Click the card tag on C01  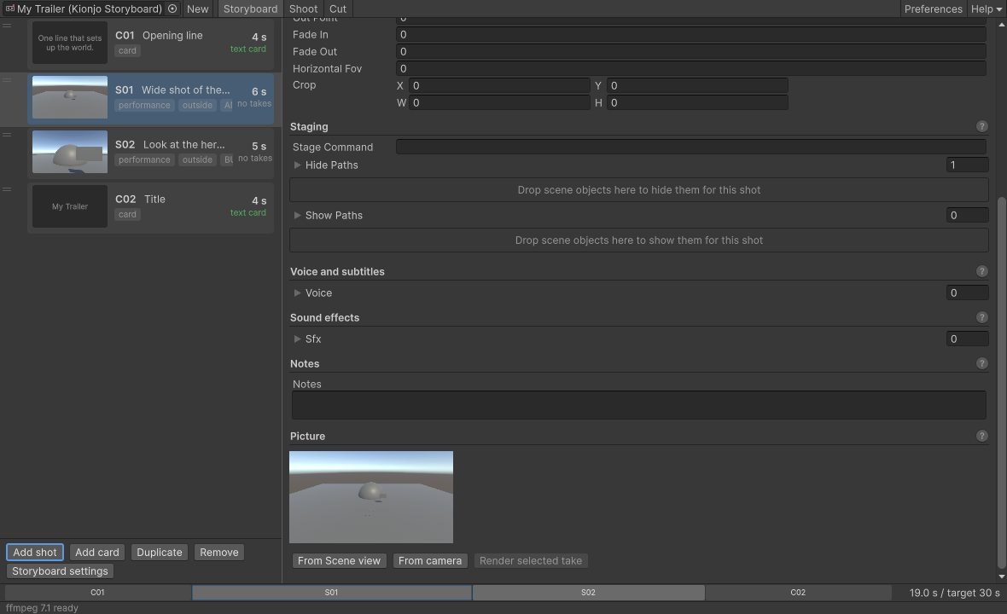(x=127, y=50)
